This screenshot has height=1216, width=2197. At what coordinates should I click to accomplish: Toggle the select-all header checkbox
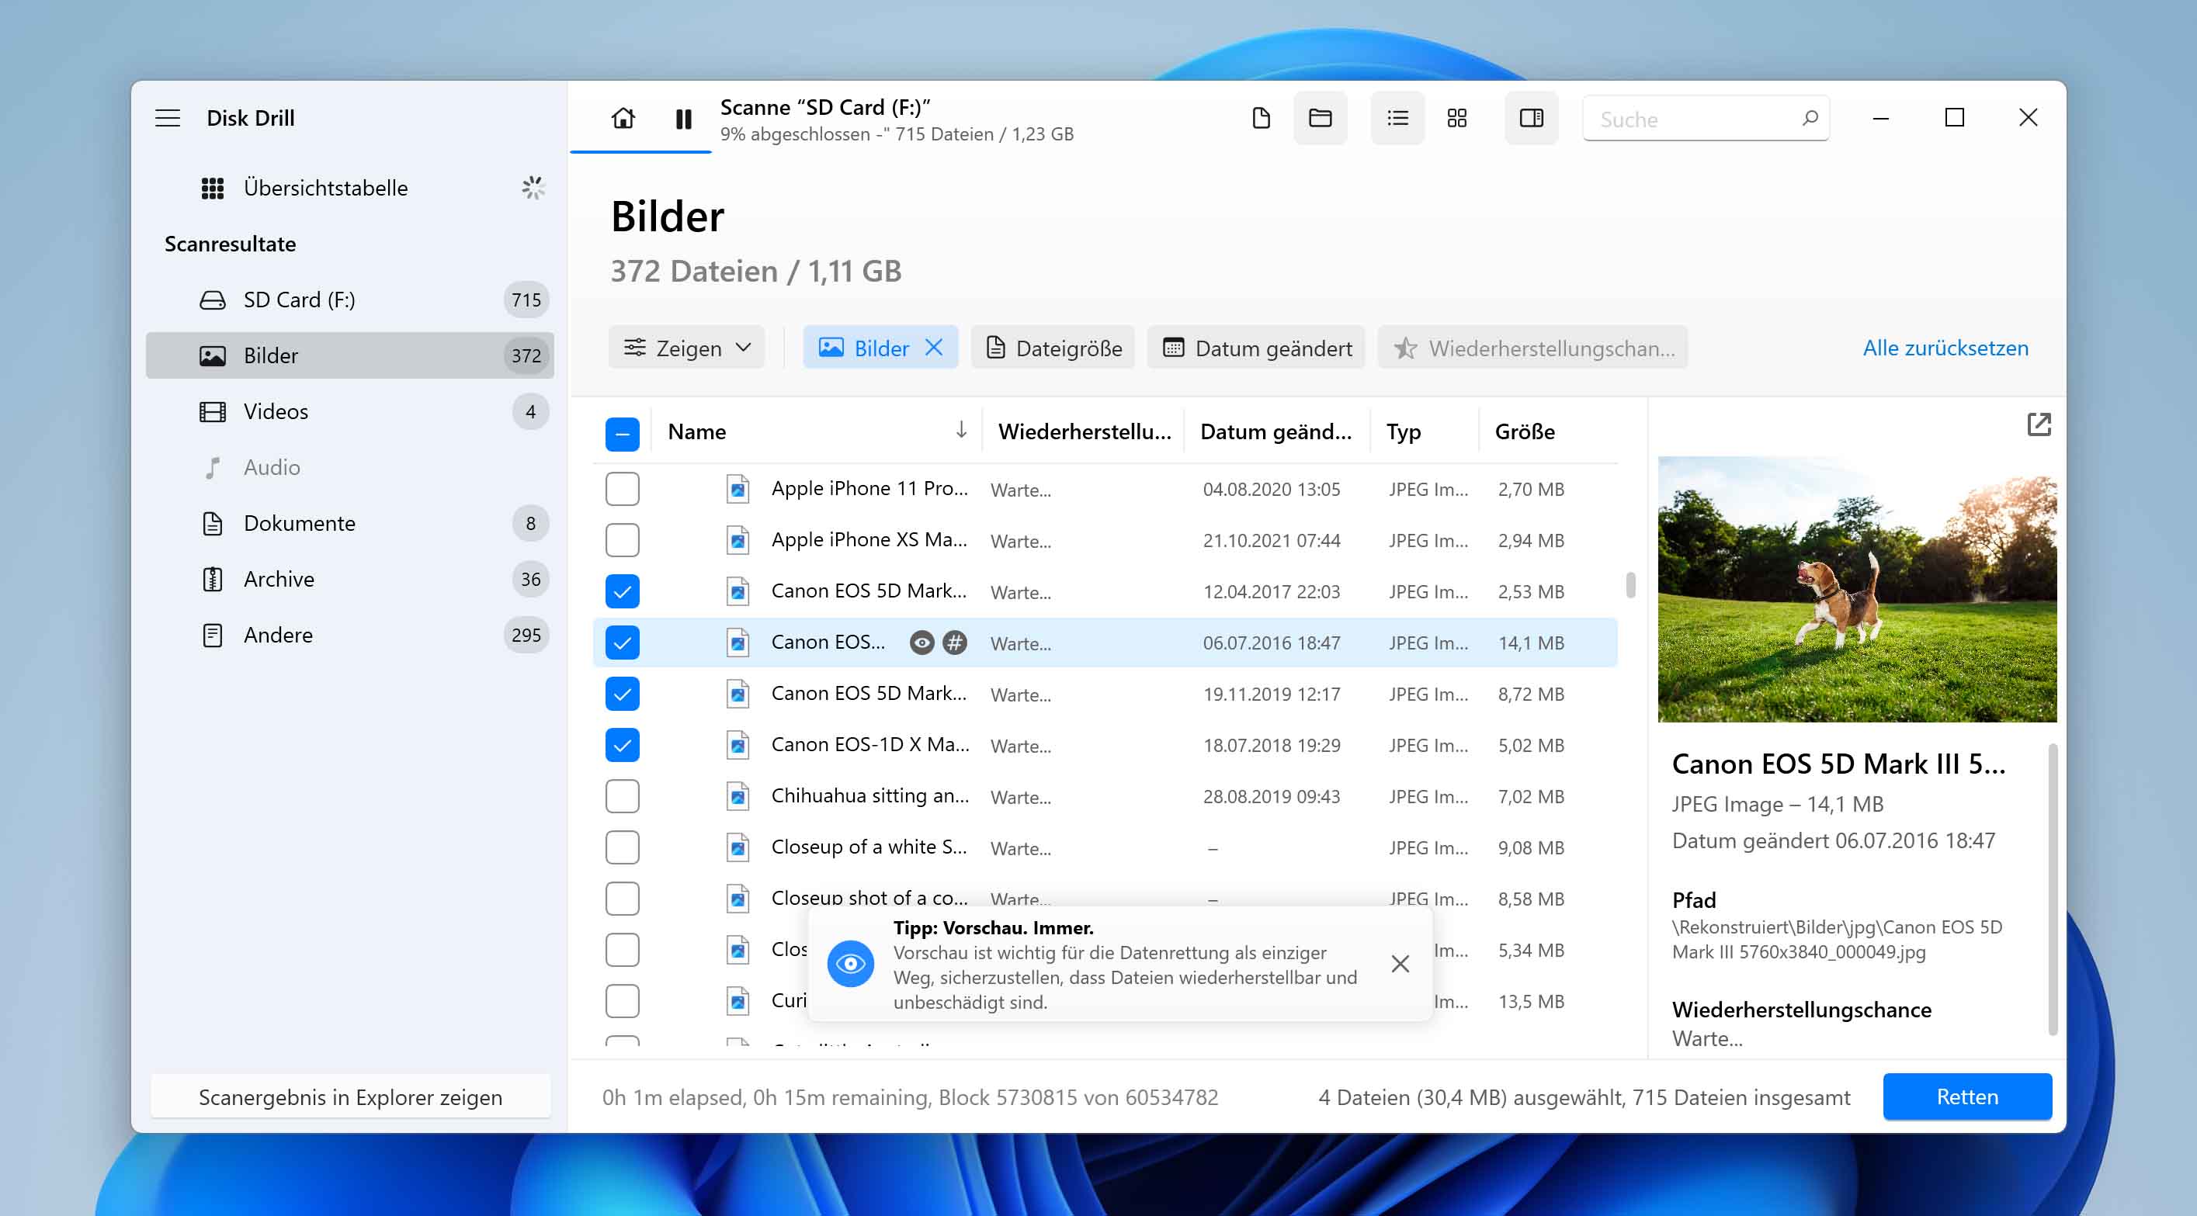[x=622, y=433]
